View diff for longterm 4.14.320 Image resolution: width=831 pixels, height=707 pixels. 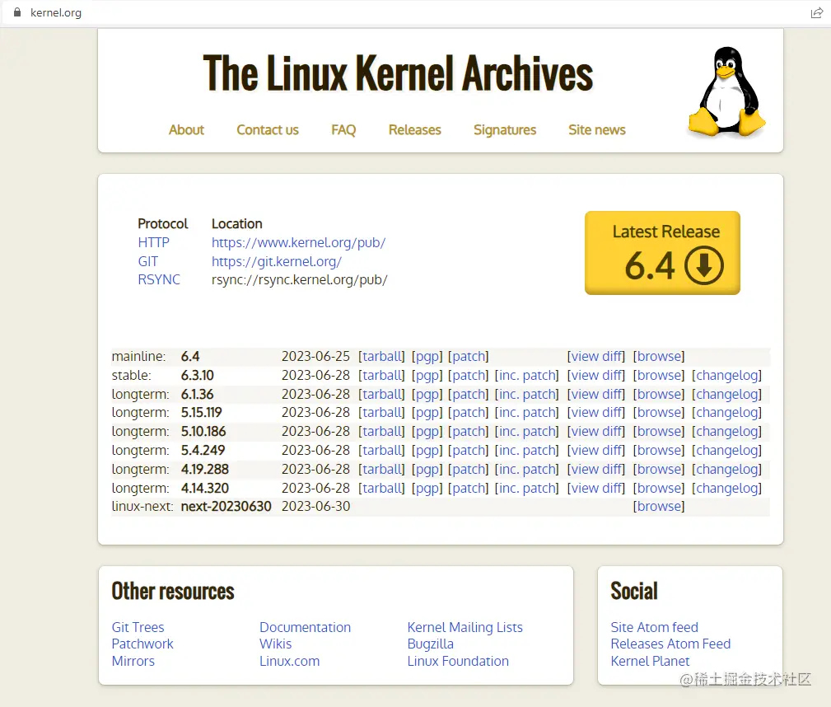click(x=596, y=488)
